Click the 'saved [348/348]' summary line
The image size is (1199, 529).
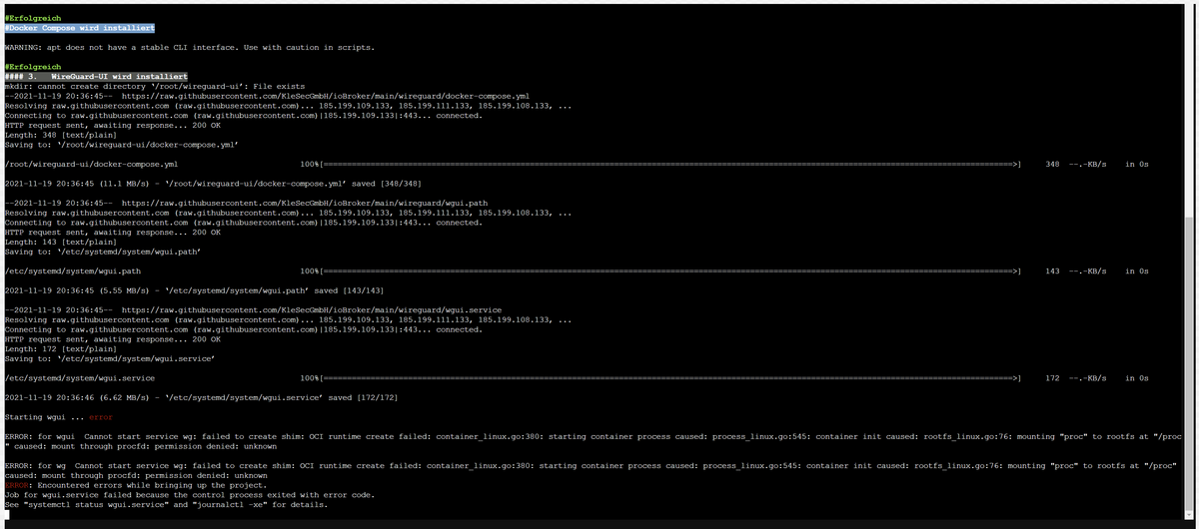pos(214,183)
